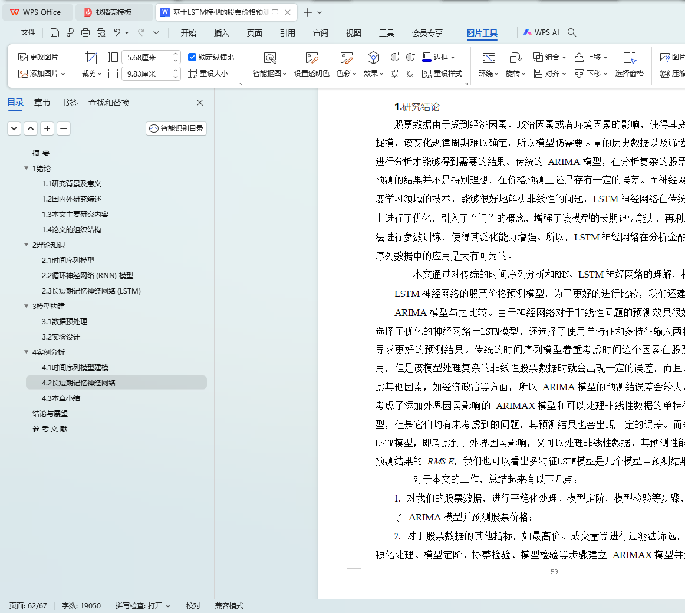Click Reset Style (重设样式)

(x=442, y=74)
